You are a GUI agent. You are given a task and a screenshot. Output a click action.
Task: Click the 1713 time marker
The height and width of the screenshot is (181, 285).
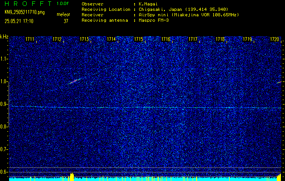point(84,39)
